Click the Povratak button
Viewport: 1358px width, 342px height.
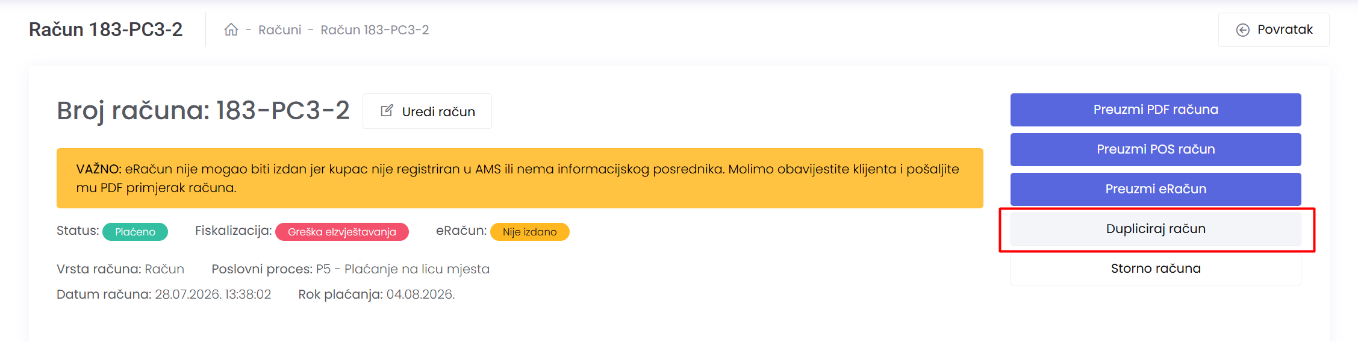point(1274,30)
